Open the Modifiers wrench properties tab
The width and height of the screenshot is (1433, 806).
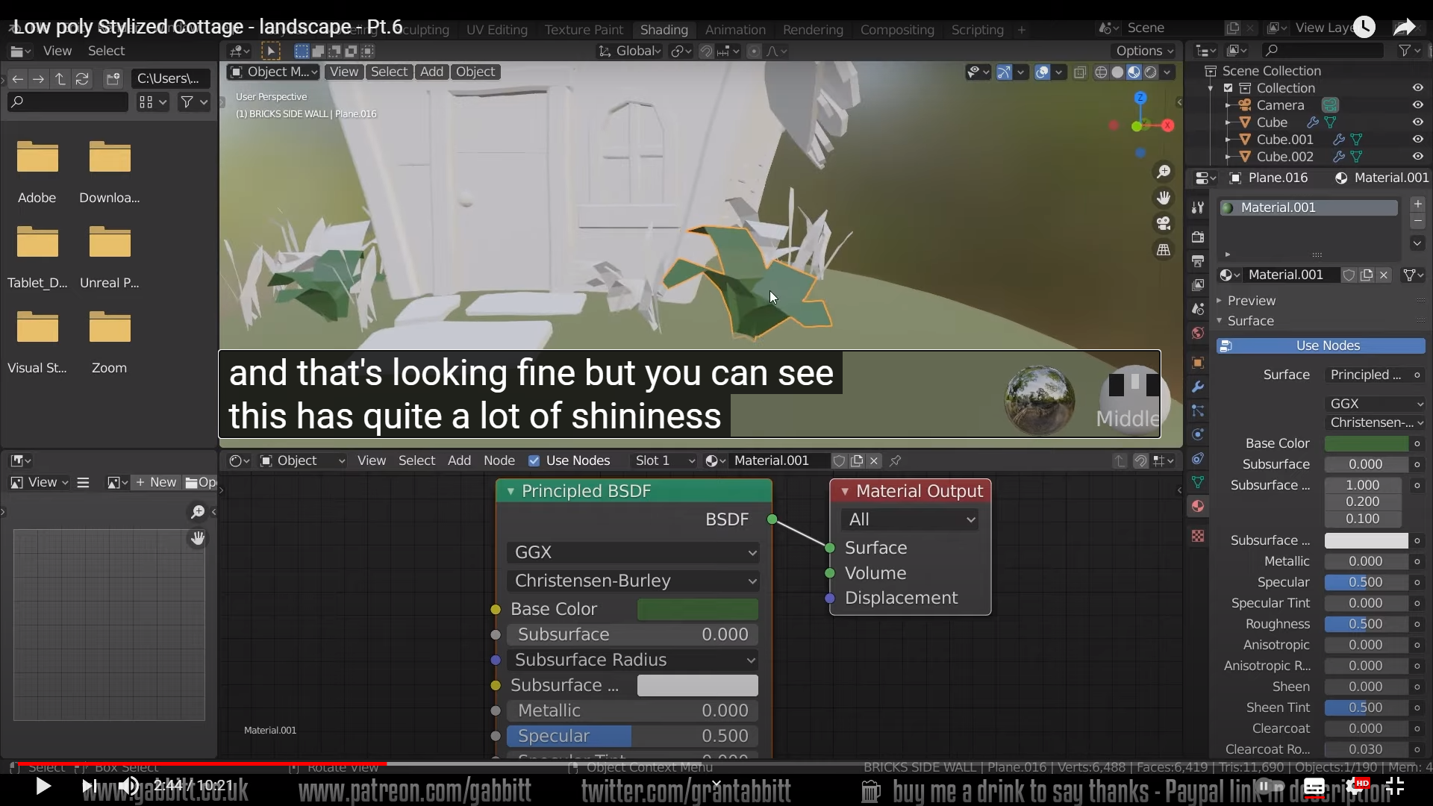[x=1198, y=387]
